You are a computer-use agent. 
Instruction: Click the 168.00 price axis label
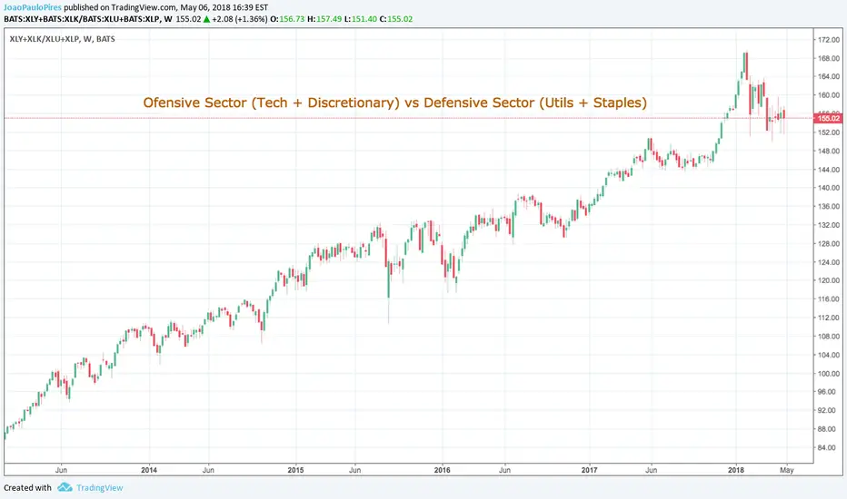coord(829,58)
